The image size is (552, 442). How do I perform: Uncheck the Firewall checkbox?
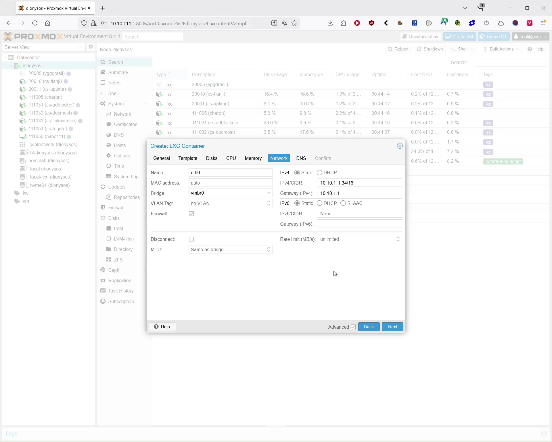(x=191, y=214)
